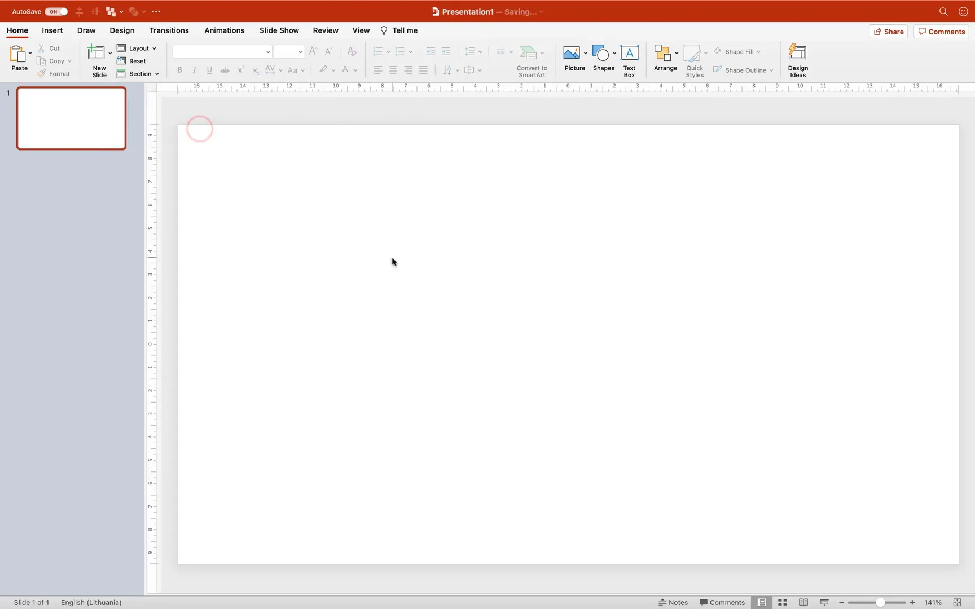The width and height of the screenshot is (975, 609).
Task: Switch to the Insert tab
Action: 52,30
